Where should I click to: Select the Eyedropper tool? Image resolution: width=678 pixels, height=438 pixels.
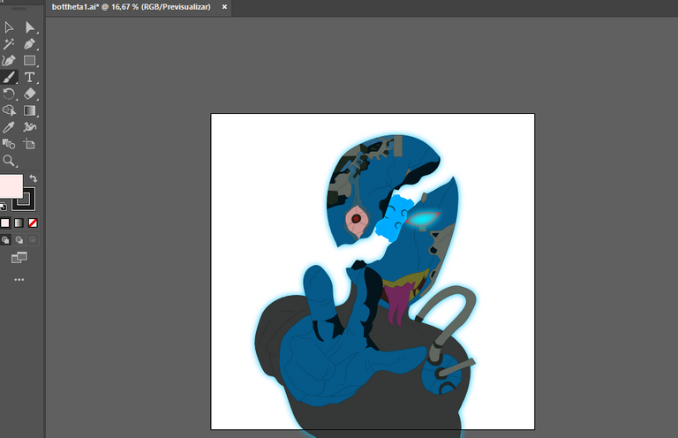[9, 127]
